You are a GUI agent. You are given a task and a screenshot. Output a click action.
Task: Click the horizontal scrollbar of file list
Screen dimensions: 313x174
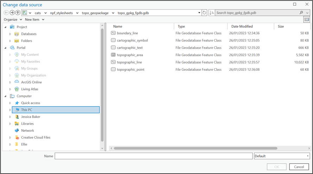point(196,148)
